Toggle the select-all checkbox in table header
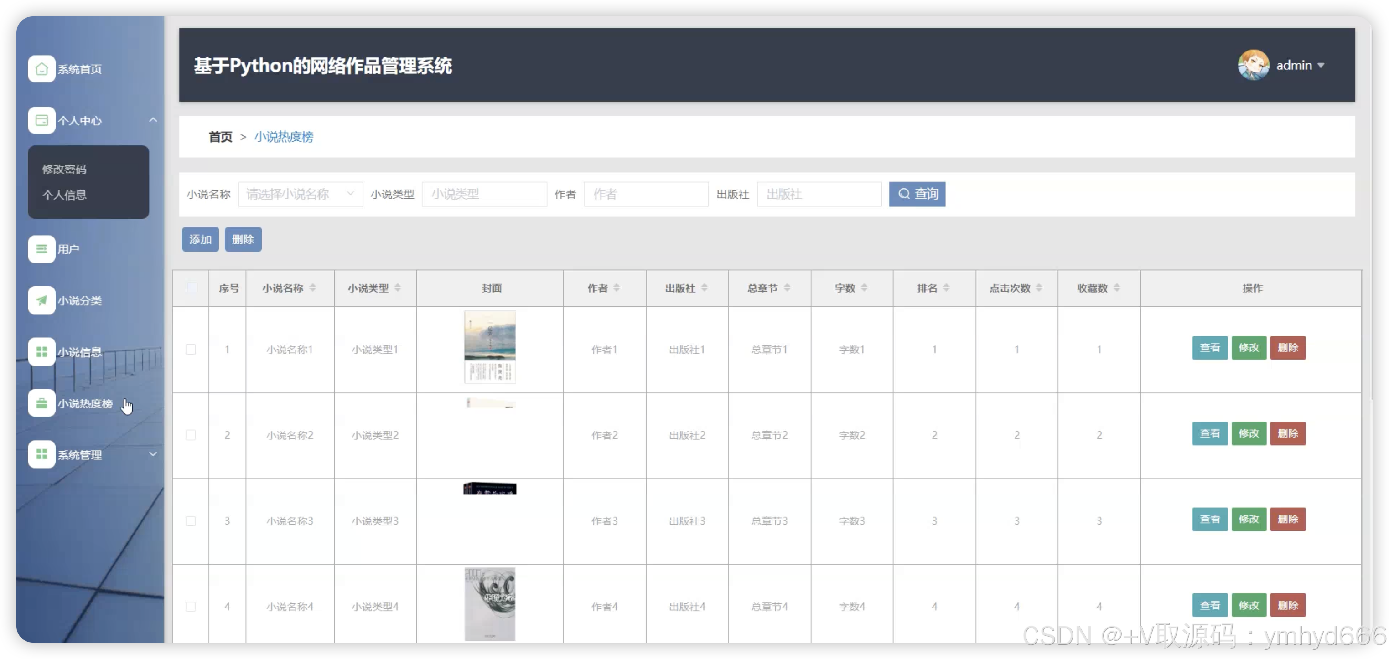The image size is (1389, 659). pos(192,288)
